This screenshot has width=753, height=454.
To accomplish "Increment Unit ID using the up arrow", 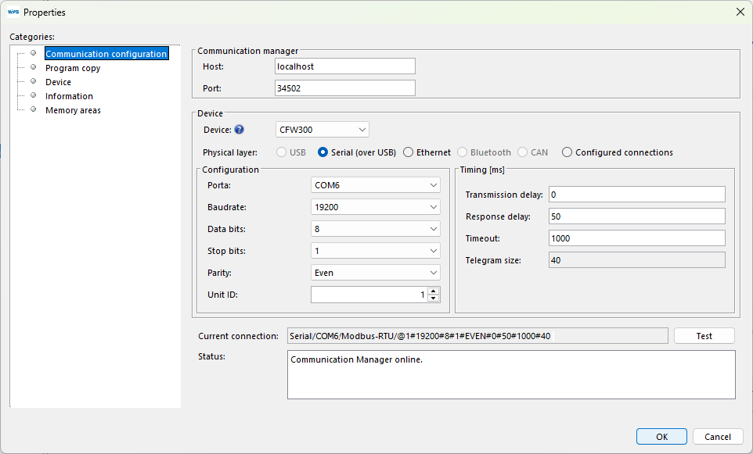I will point(433,291).
